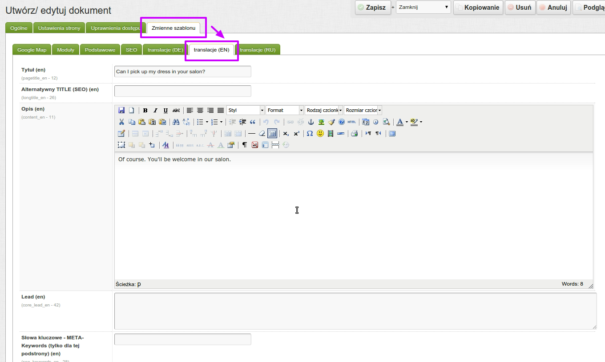The height and width of the screenshot is (362, 605).
Task: Open the Omega special character icon
Action: point(310,133)
